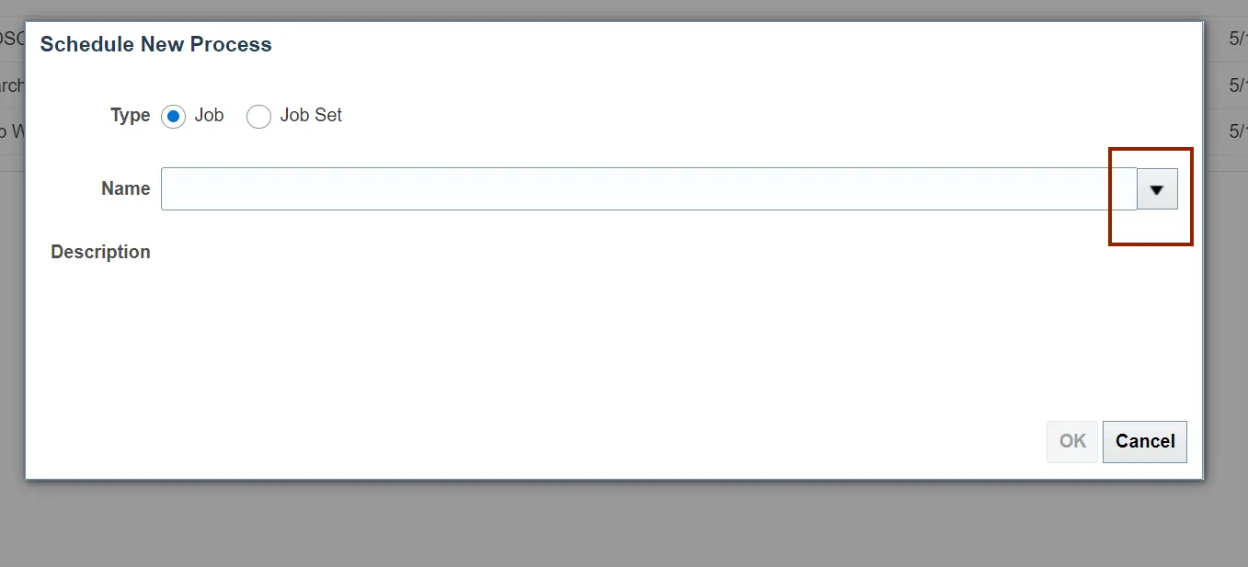
Task: Click the Description label
Action: click(x=100, y=252)
